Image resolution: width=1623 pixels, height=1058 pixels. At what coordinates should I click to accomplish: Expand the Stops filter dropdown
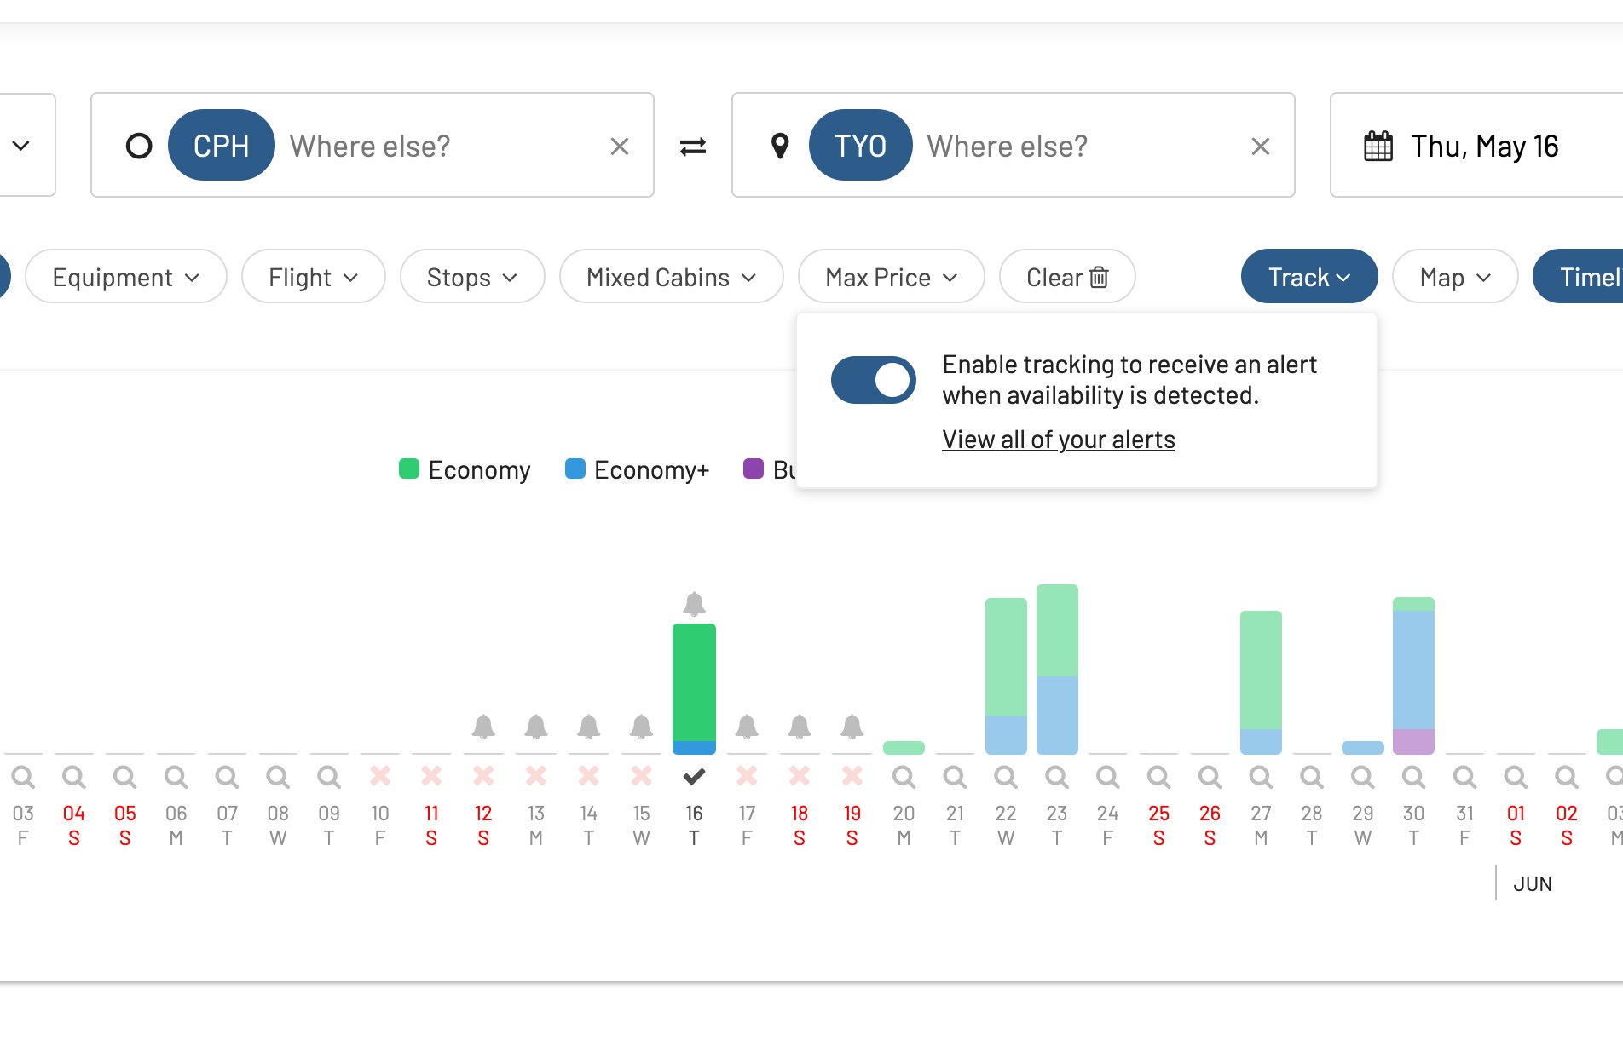point(471,277)
